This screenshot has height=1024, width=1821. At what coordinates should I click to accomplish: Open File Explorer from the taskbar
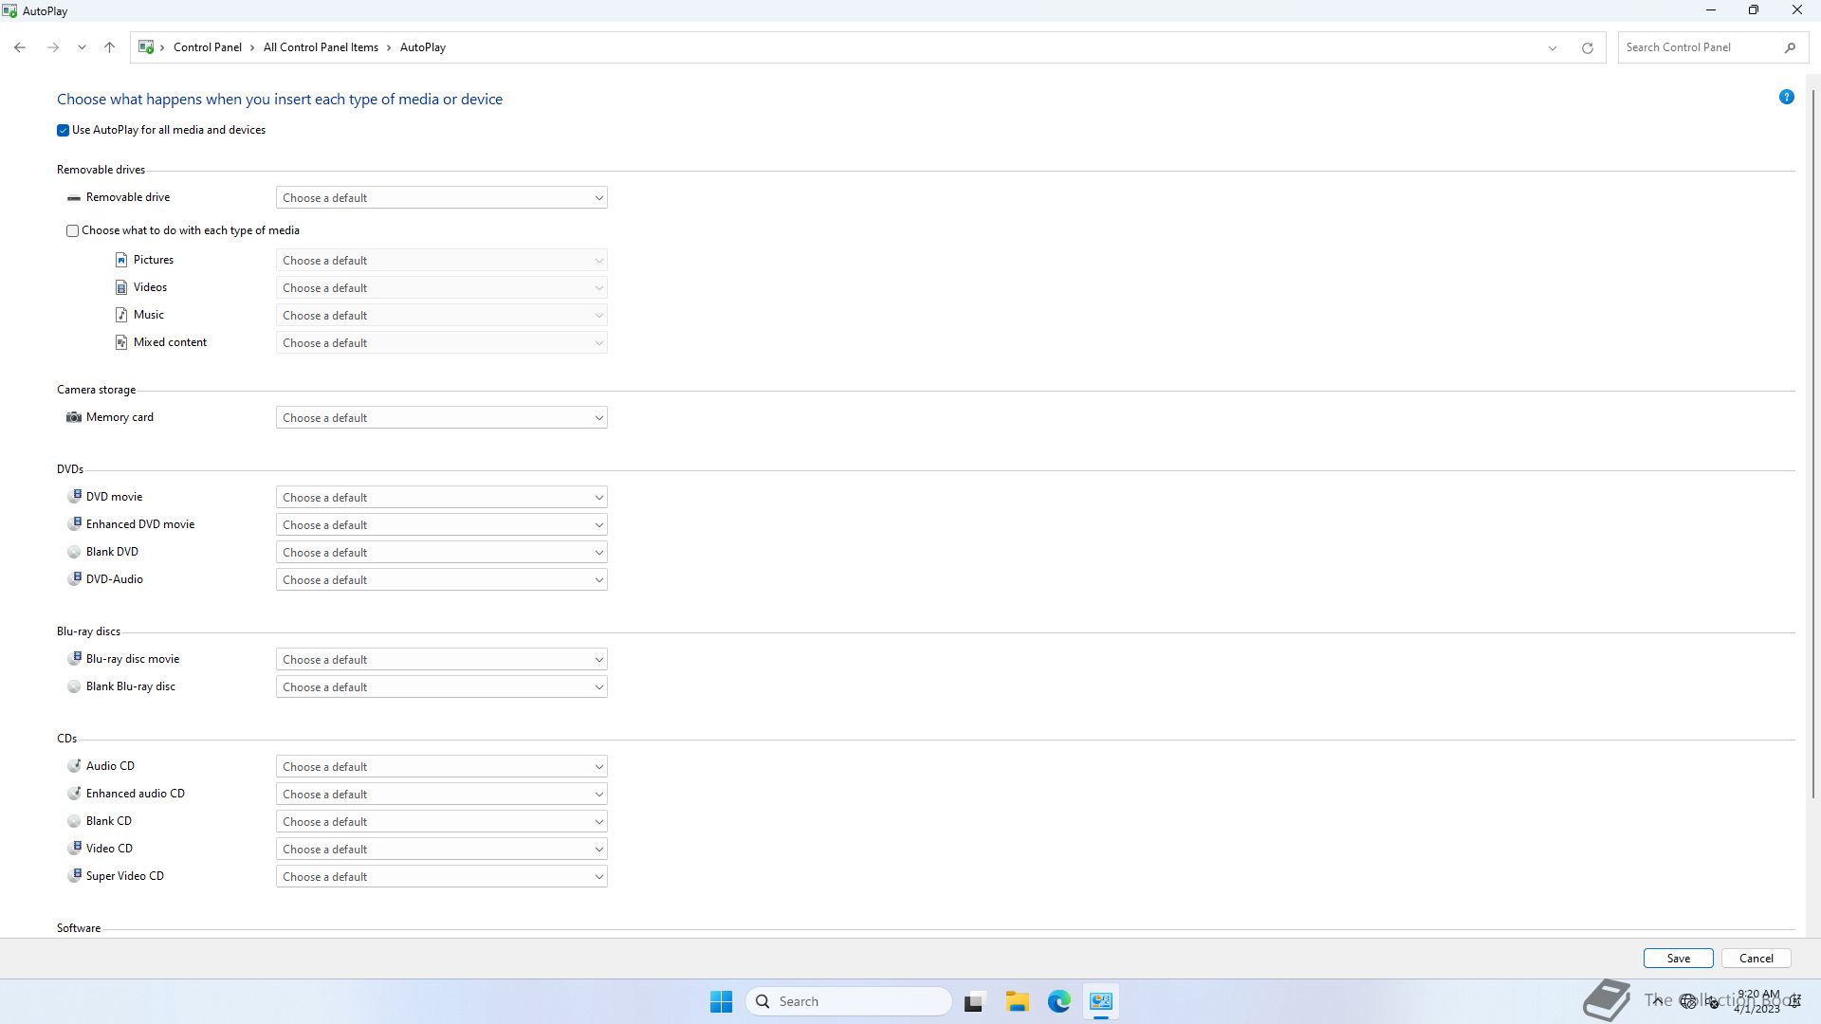tap(1017, 1001)
